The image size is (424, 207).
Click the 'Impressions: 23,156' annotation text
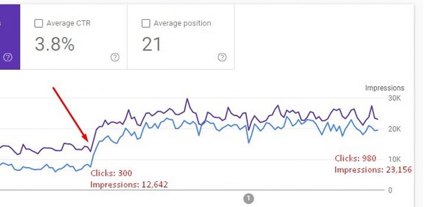click(x=373, y=170)
